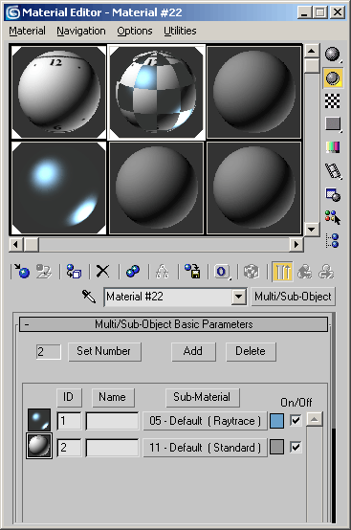Click Get Material icon
Screen dimensions: 351x530
(x=22, y=271)
